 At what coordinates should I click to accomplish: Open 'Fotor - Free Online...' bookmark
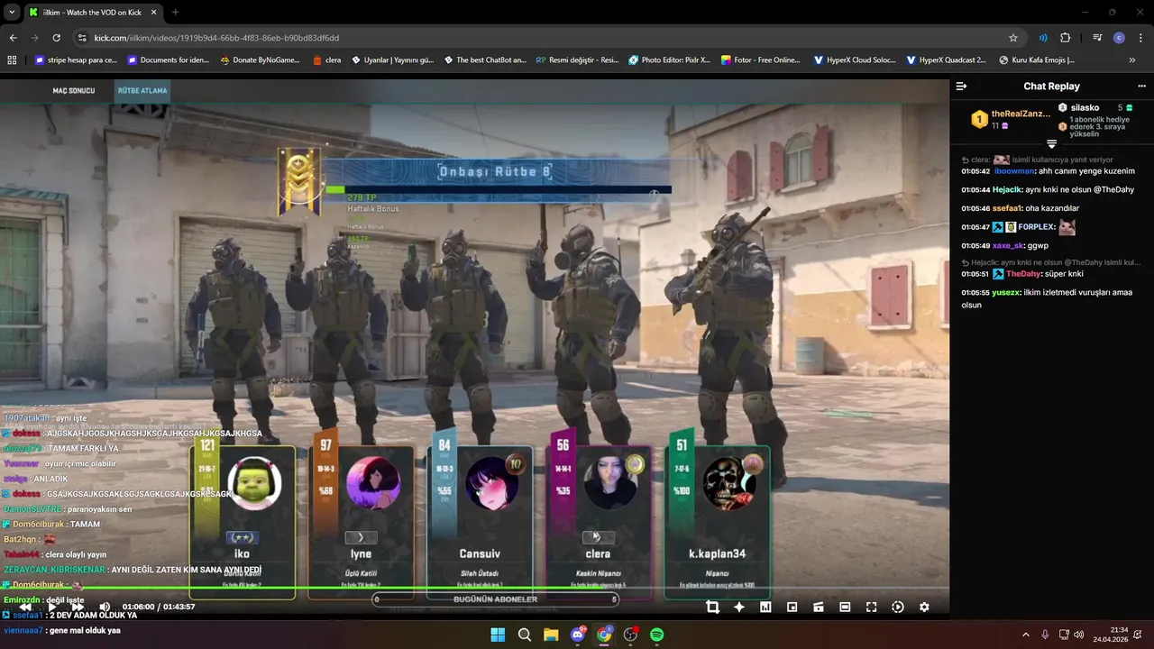[760, 60]
